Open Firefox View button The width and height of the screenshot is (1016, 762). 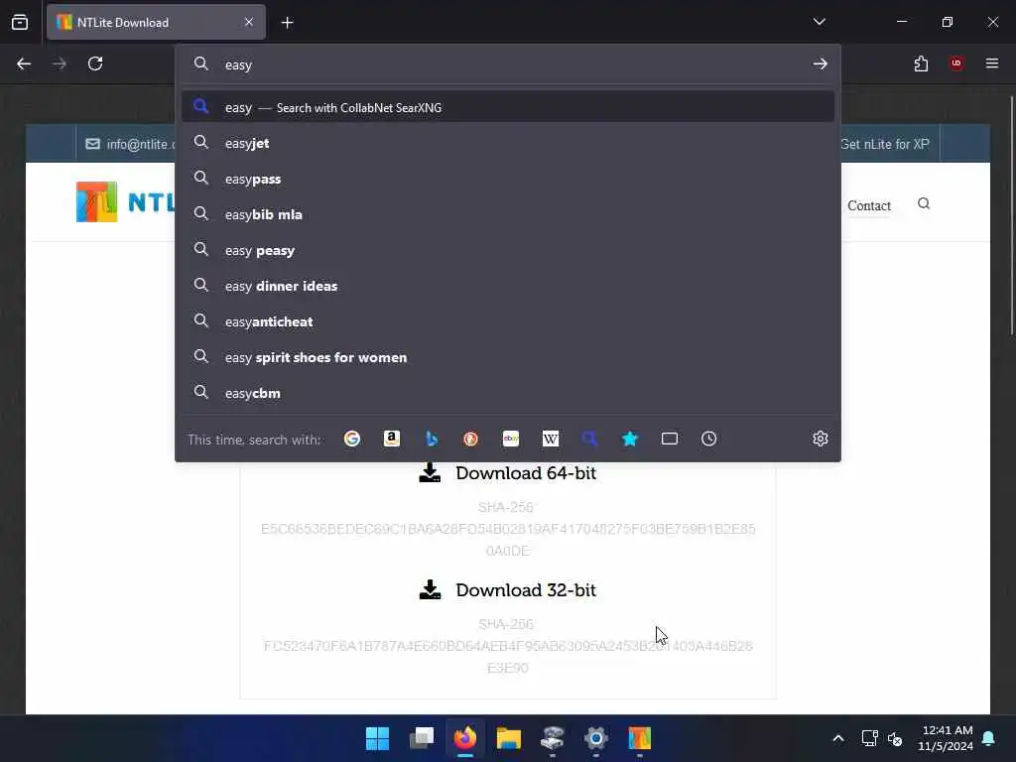(20, 22)
